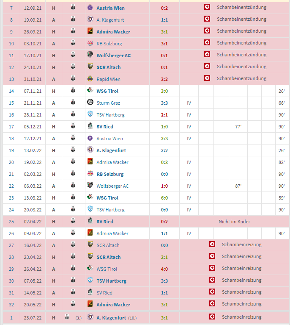Click Austria Wien crest in the 12.09.21 row

coord(90,8)
